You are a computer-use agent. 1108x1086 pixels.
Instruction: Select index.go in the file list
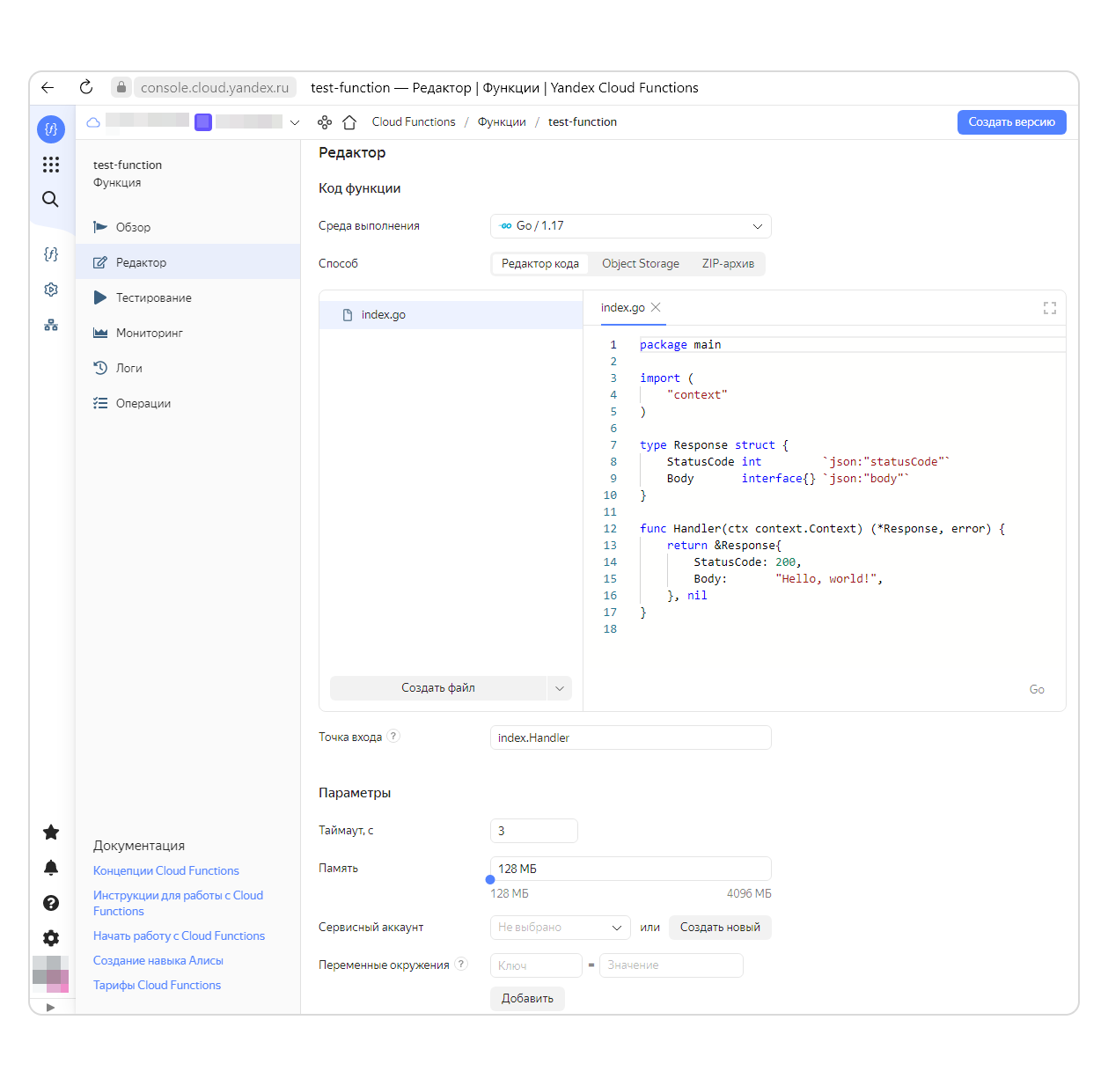click(451, 315)
